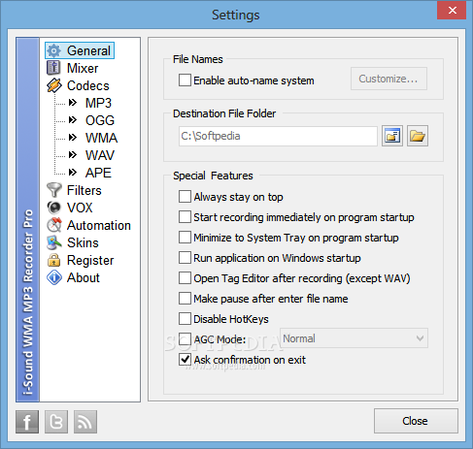Enable Open Tag Editor after recording
This screenshot has height=449, width=473.
point(185,278)
